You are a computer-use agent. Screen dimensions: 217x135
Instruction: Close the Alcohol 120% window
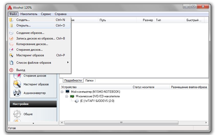pos(203,6)
